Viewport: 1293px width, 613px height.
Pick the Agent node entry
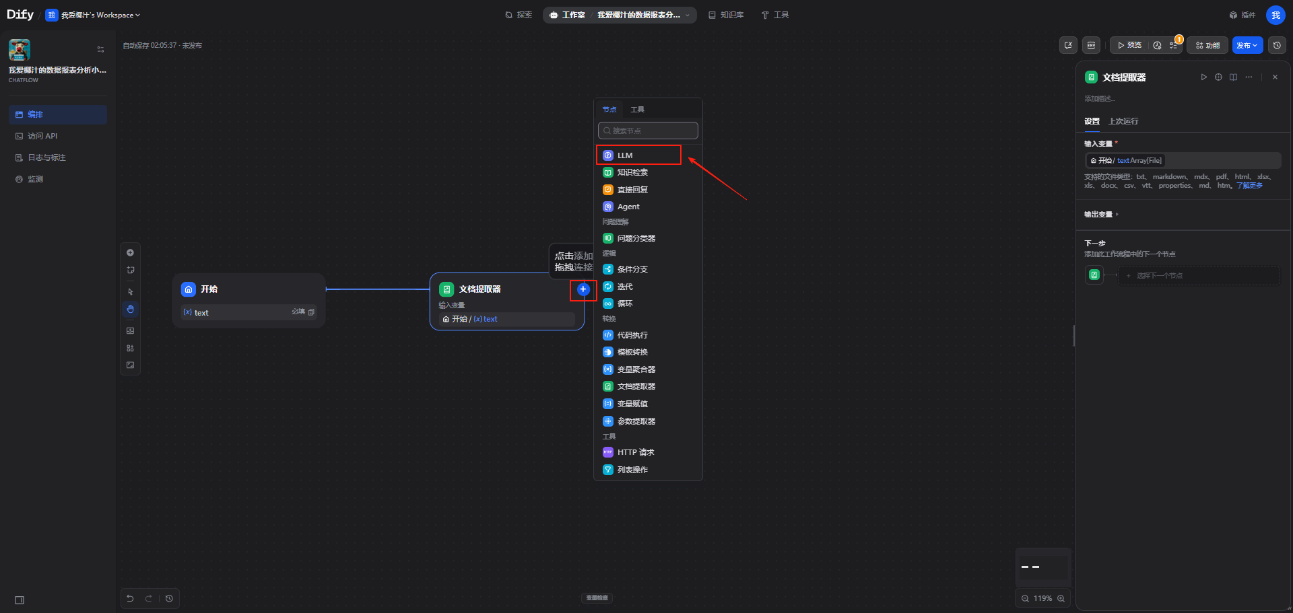[x=648, y=207]
